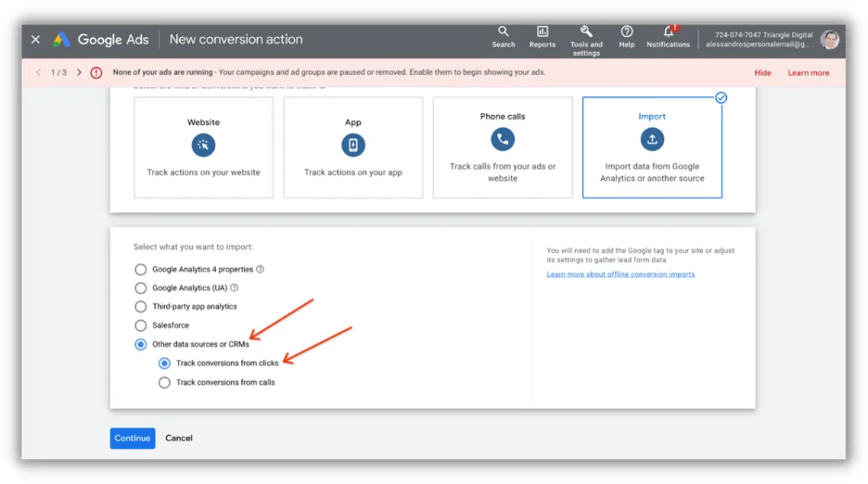Click 'Track actions on your website' text
Image resolution: width=868 pixels, height=484 pixels.
click(203, 172)
